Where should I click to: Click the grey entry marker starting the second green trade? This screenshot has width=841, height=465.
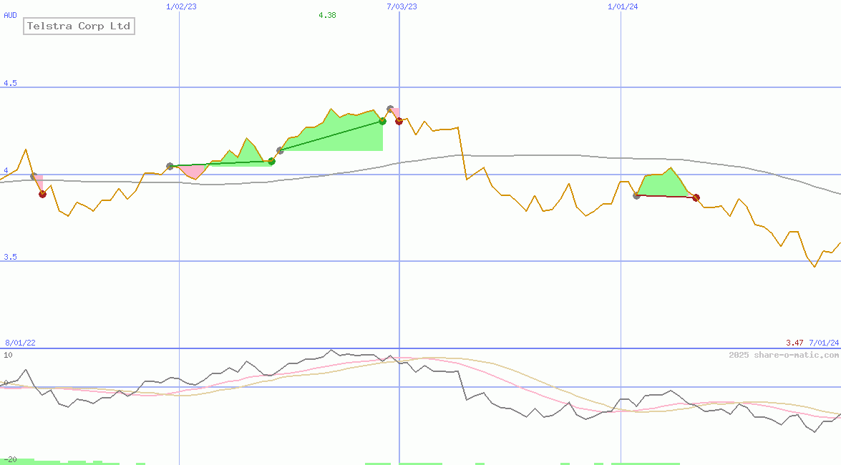280,151
